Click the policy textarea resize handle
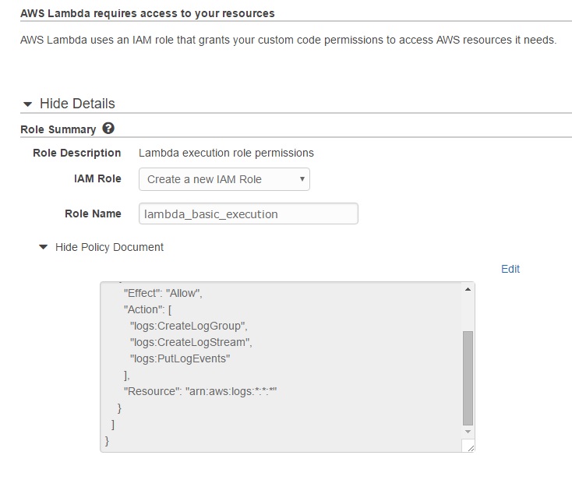 tap(471, 448)
